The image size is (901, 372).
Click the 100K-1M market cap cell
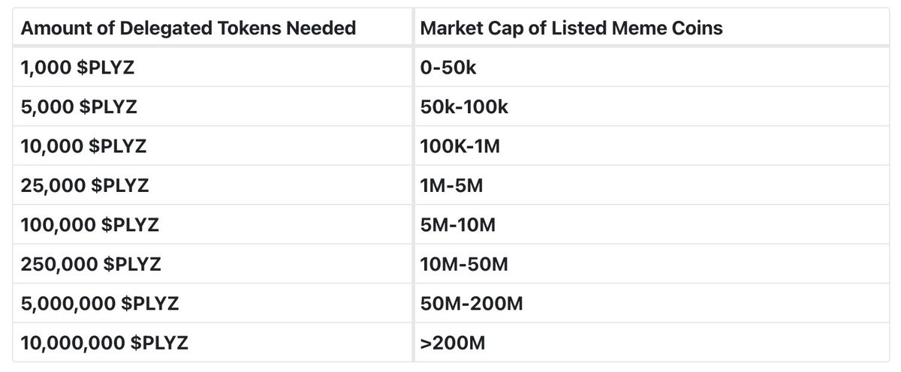(651, 146)
